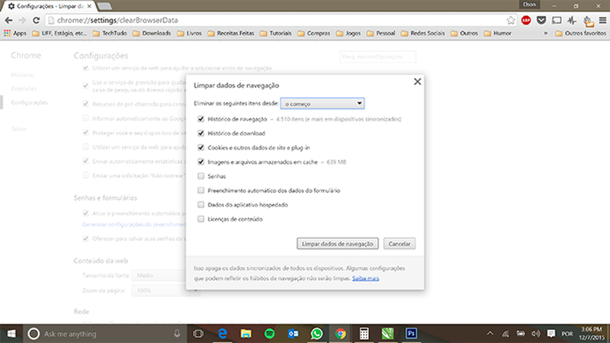Open Photoshop from the taskbar
Viewport: 610px width, 343px height.
click(x=411, y=334)
